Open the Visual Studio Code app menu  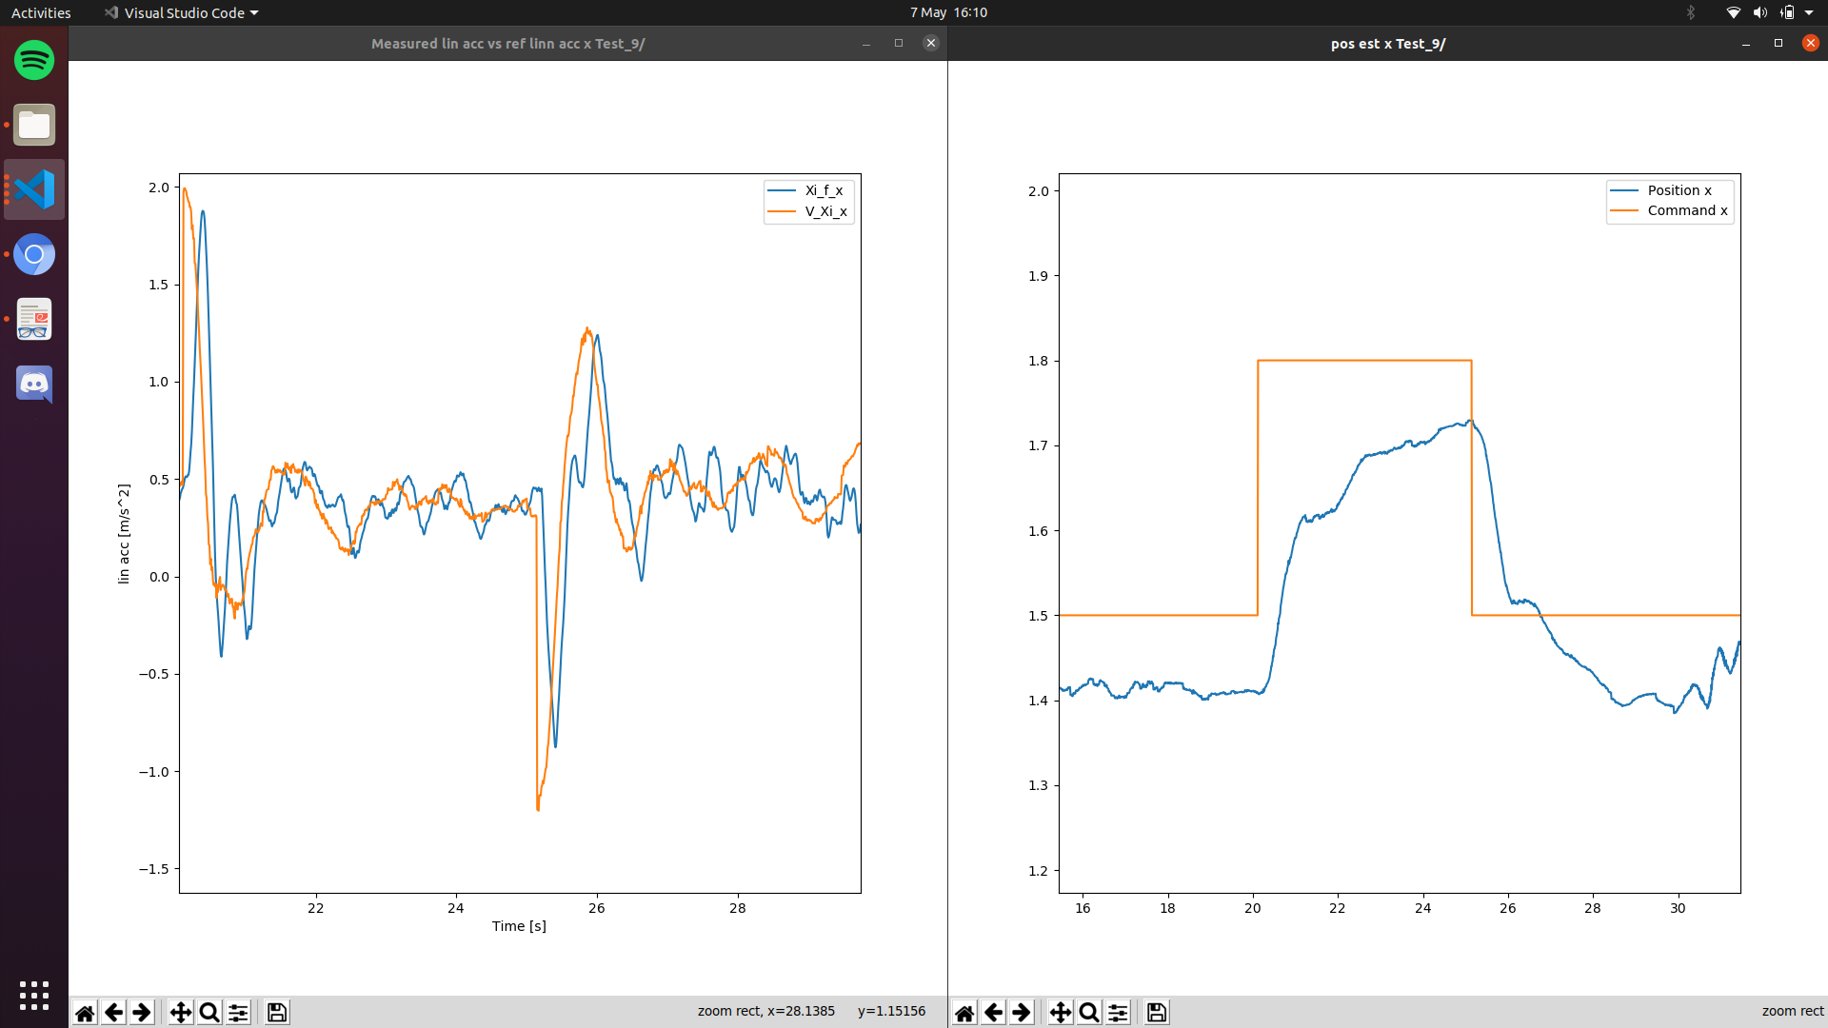[182, 12]
